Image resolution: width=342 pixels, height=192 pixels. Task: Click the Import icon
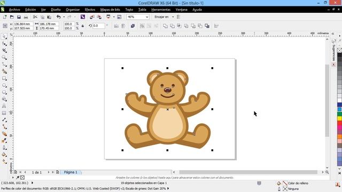92,17
